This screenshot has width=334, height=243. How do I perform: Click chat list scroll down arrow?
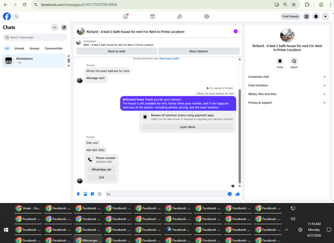(69, 66)
